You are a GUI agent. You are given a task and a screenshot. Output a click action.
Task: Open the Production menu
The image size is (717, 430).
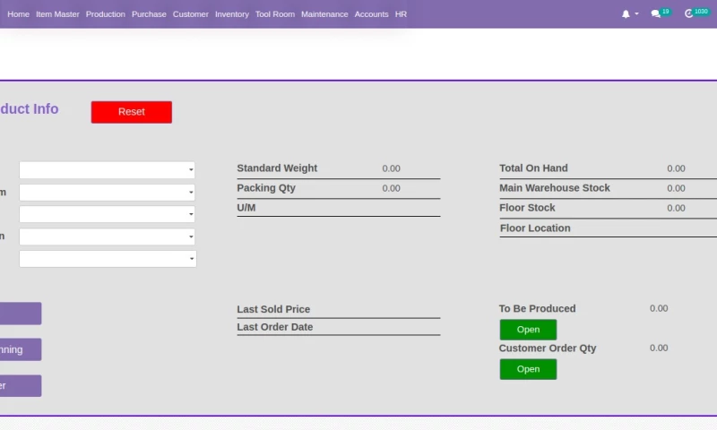pyautogui.click(x=106, y=14)
